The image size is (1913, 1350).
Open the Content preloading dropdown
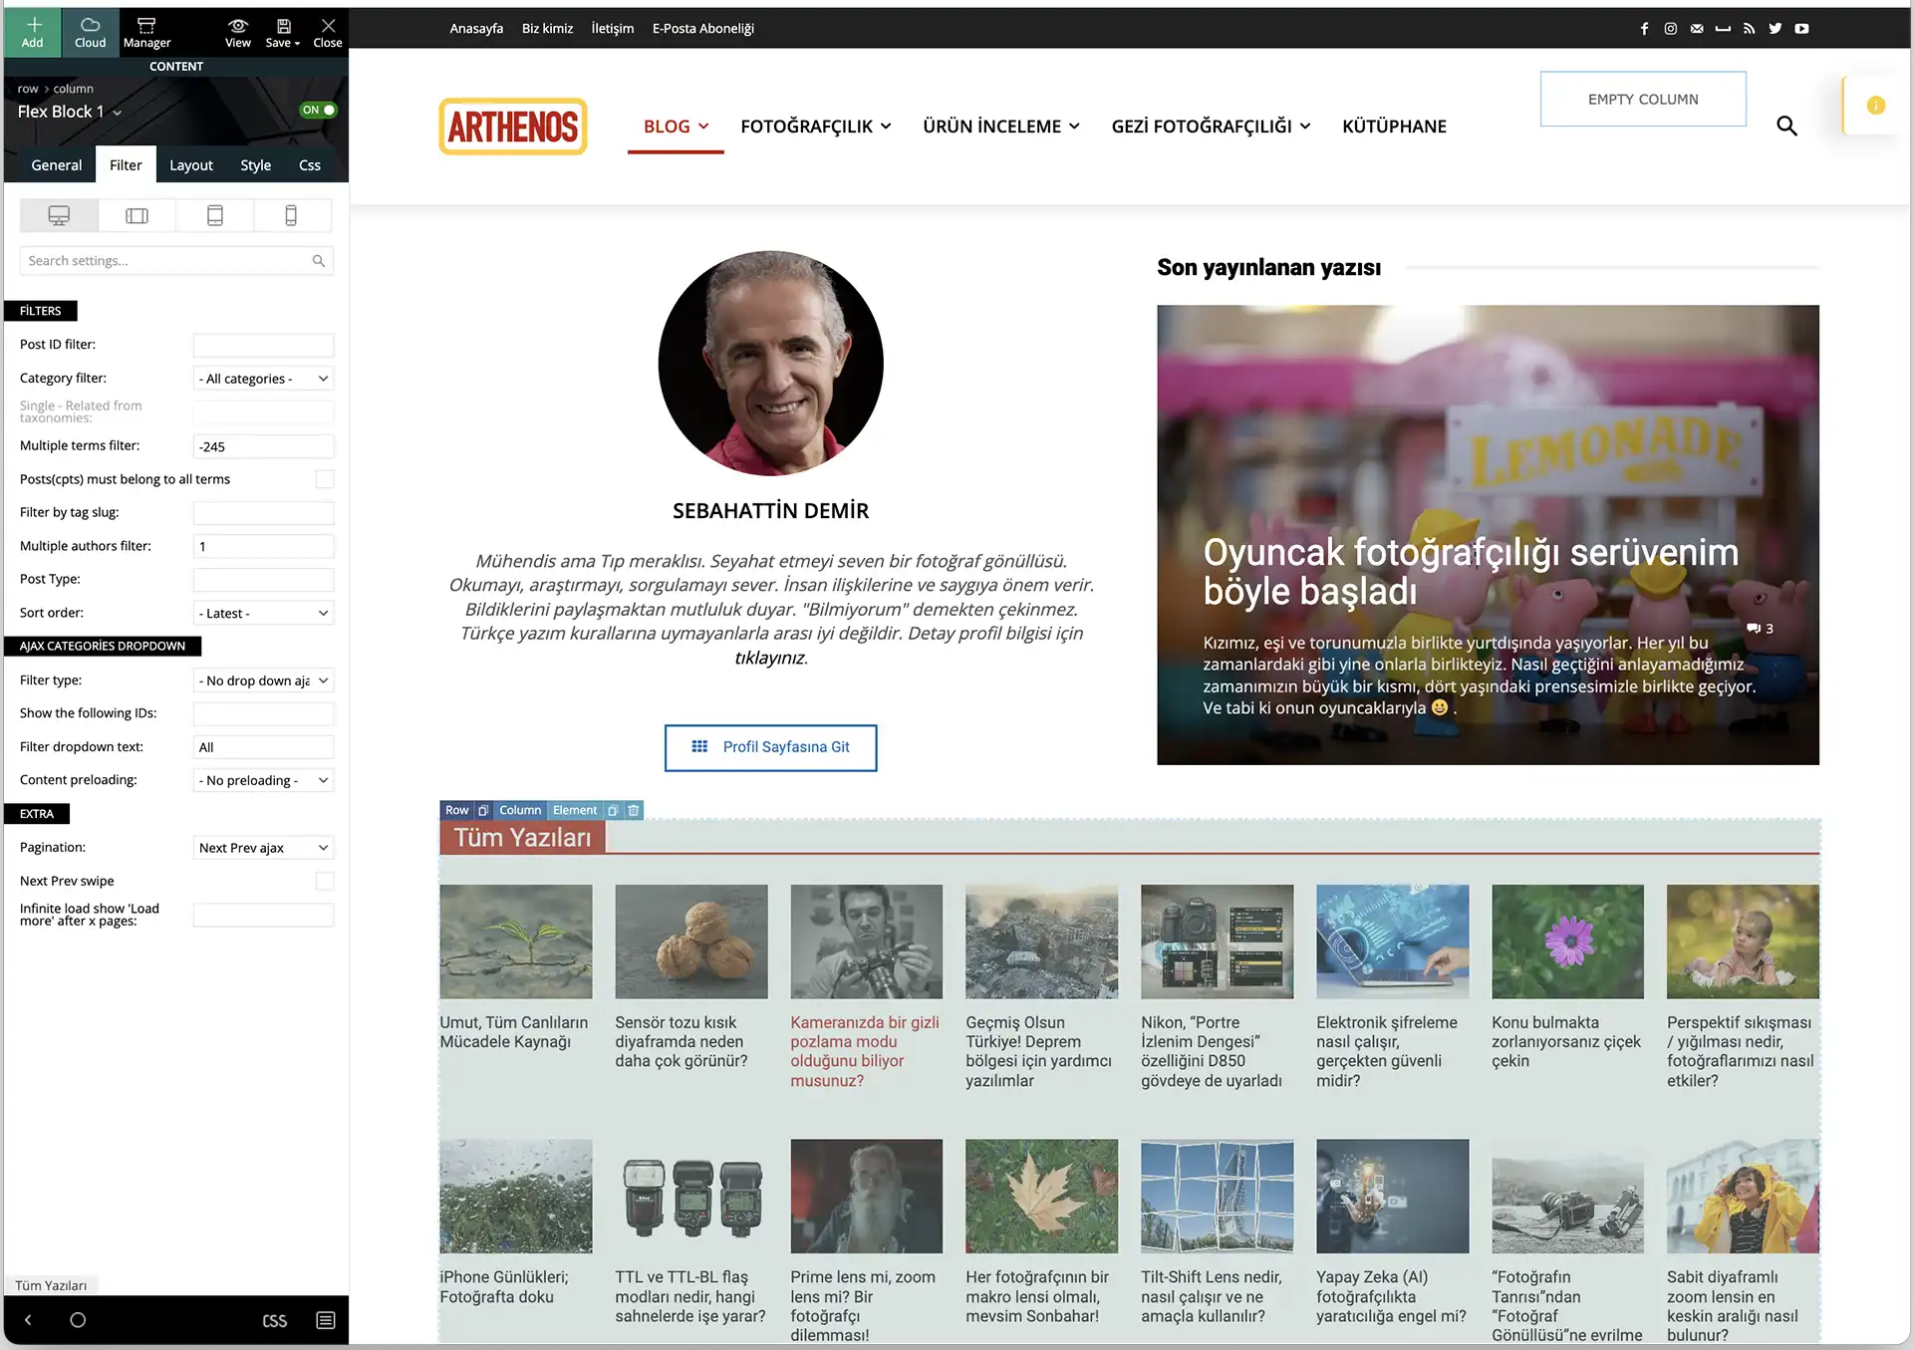coord(263,780)
